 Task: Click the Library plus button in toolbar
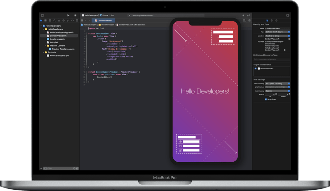pyautogui.click(x=243, y=15)
